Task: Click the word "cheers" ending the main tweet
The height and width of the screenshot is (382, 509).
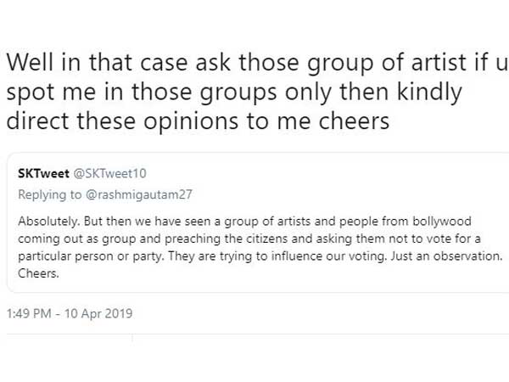Action: [355, 121]
